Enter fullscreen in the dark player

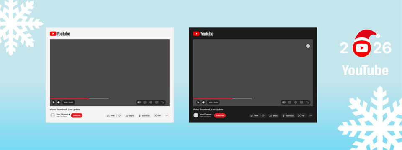point(308,102)
